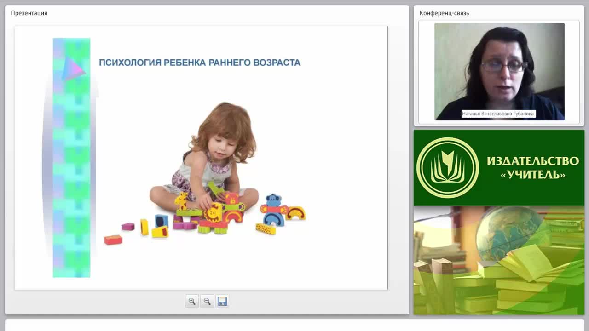Zoom out of the presentation slide

point(207,301)
